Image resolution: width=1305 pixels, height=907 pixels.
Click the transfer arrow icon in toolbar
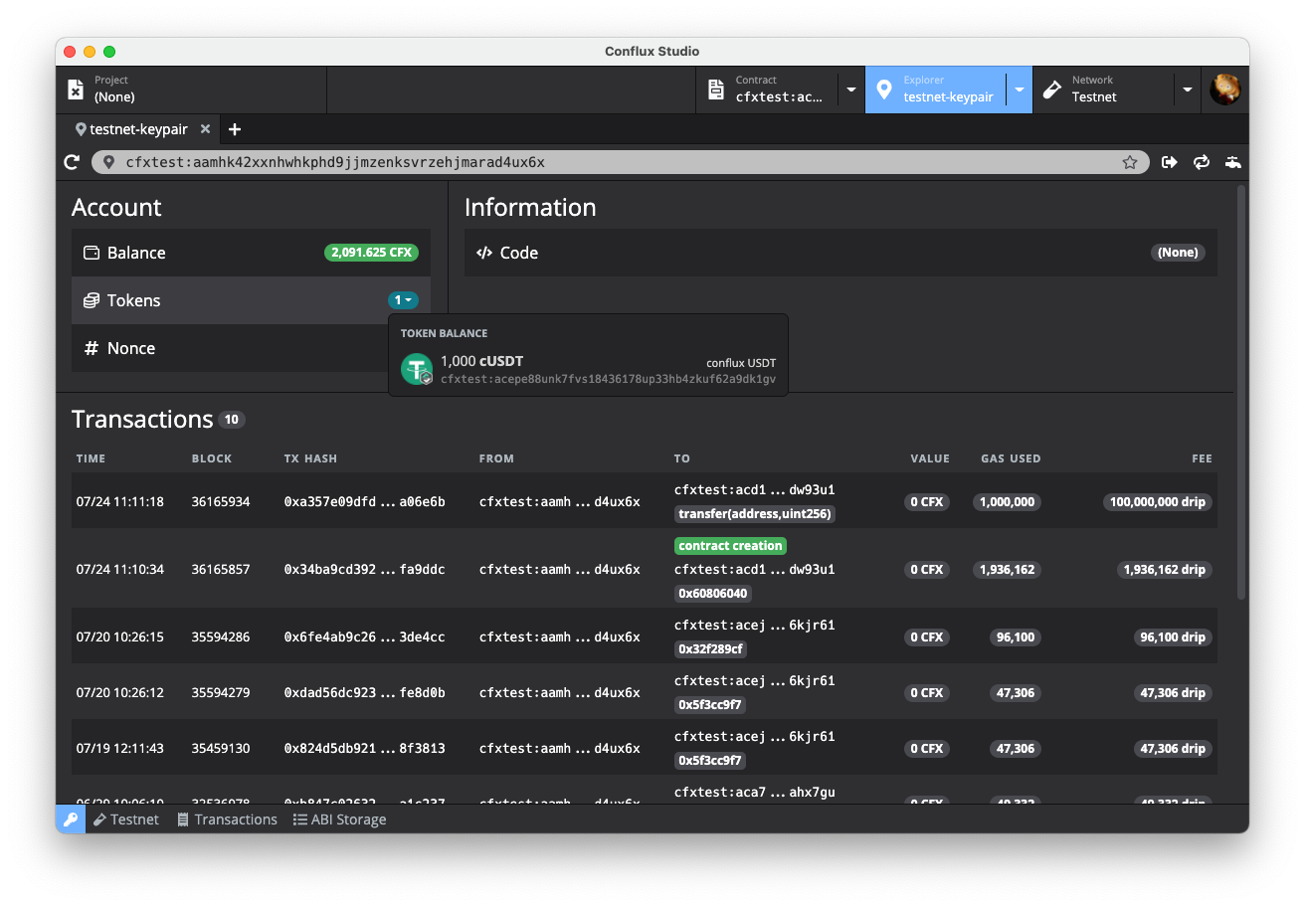(x=1170, y=162)
